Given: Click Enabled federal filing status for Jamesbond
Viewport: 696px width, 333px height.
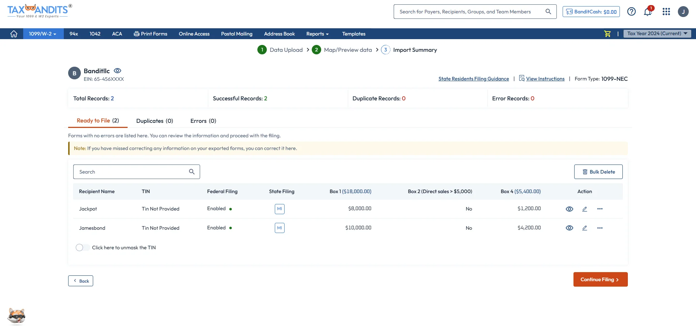Looking at the screenshot, I should point(219,228).
